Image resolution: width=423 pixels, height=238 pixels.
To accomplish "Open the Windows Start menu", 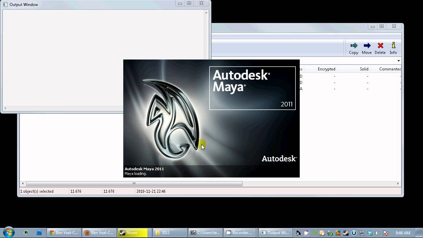I will 9,232.
